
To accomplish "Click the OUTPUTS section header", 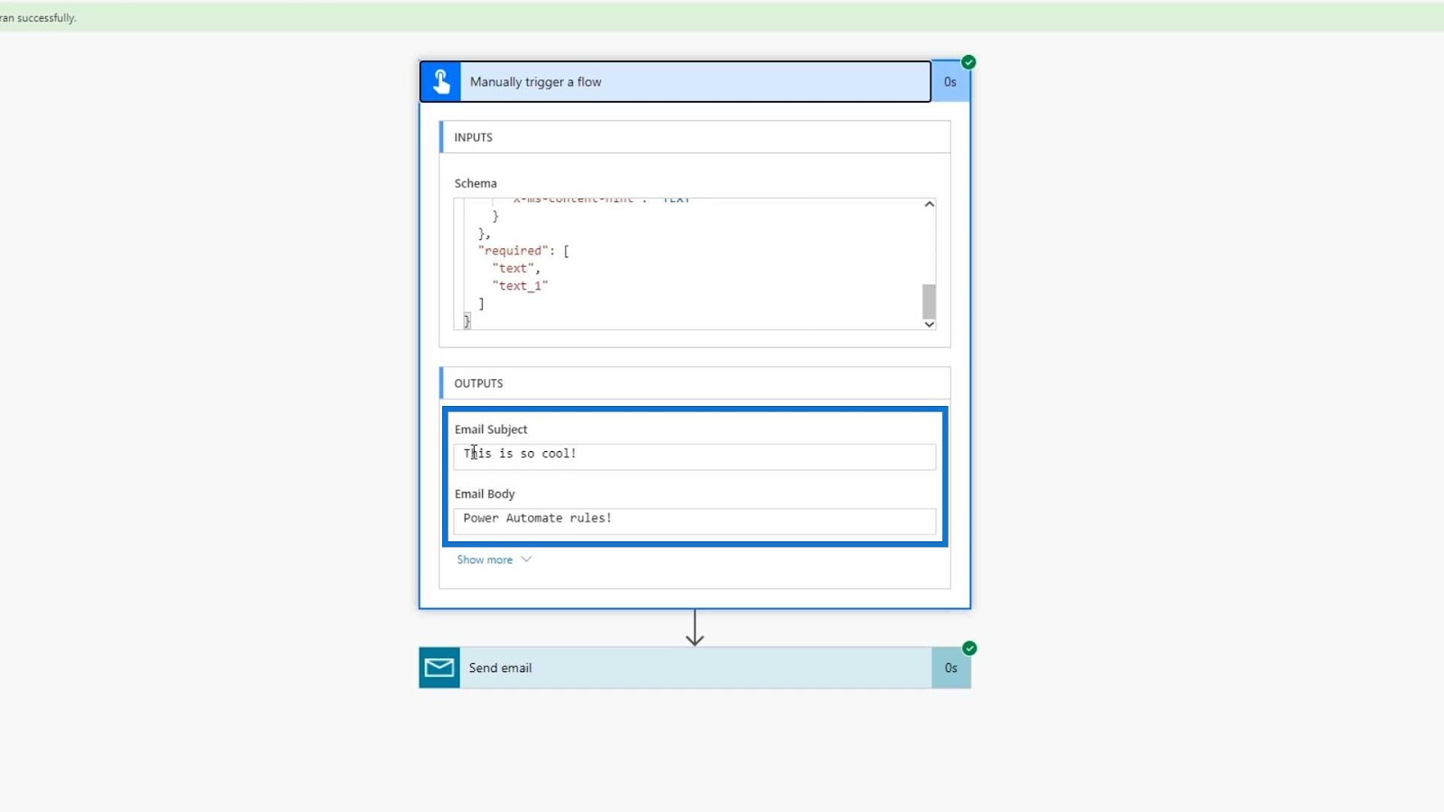I will click(x=695, y=383).
